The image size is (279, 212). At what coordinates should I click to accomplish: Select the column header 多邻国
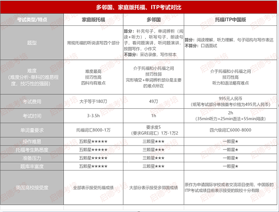[153, 20]
